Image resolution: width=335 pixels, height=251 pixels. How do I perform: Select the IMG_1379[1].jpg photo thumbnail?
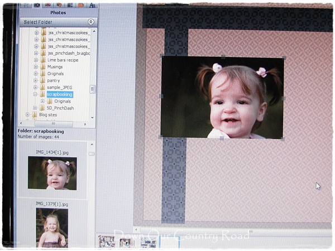coord(52,228)
